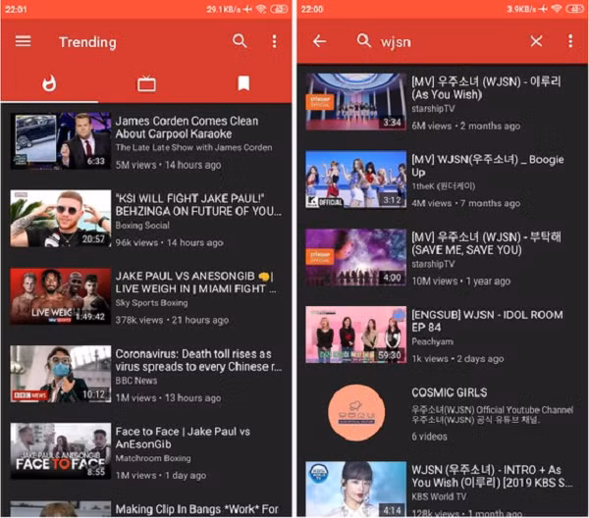Play WJSN Save Me, Save You video
Viewport: 589px width, 518px height.
pos(356,257)
